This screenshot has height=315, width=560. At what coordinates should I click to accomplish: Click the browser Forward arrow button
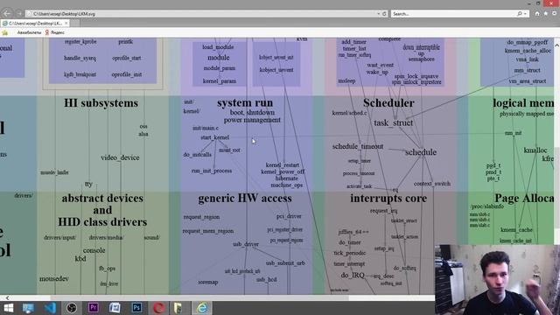[x=18, y=14]
